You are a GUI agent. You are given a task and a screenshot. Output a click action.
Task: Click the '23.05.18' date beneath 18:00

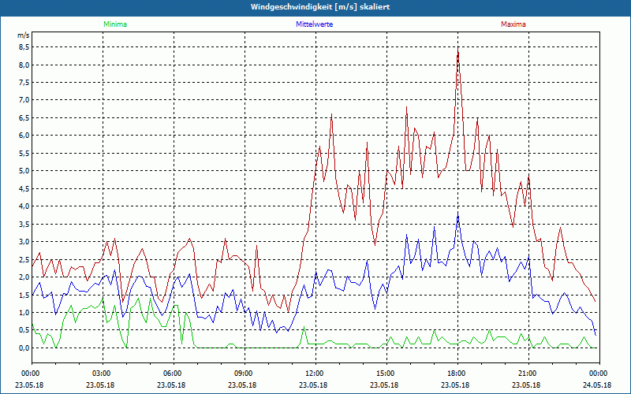(x=455, y=385)
